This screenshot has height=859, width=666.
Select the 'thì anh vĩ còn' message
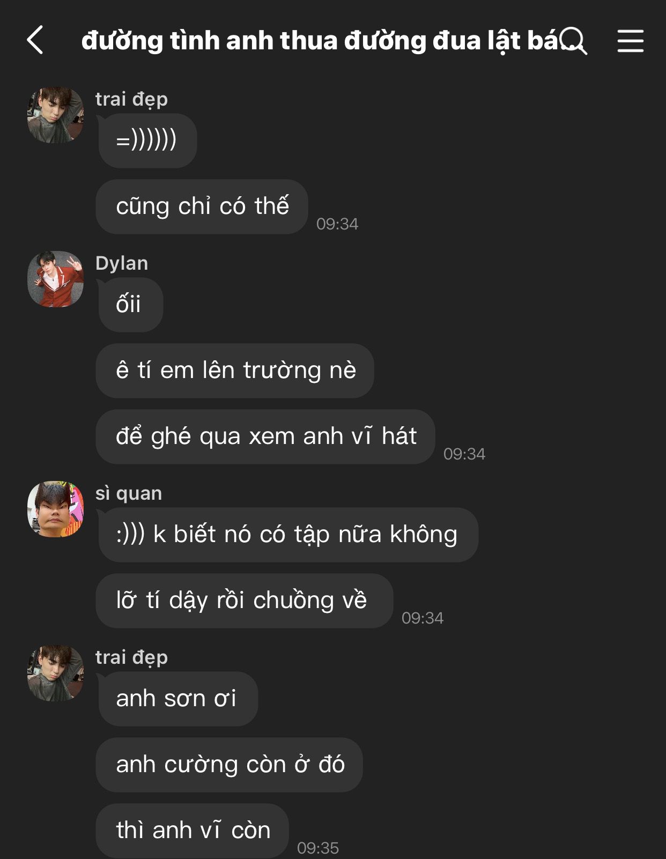193,831
